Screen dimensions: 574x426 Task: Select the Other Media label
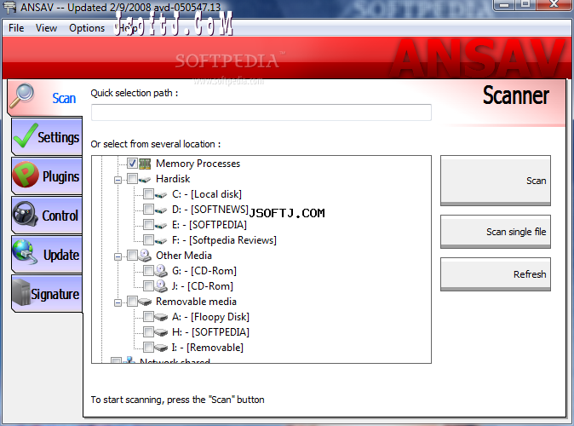184,256
